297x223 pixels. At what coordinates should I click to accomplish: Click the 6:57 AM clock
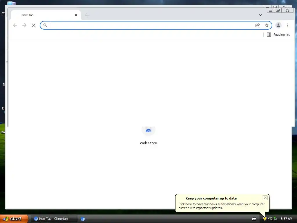click(x=286, y=219)
